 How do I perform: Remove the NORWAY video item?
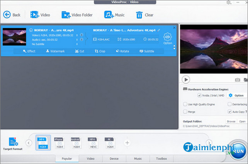(174, 28)
